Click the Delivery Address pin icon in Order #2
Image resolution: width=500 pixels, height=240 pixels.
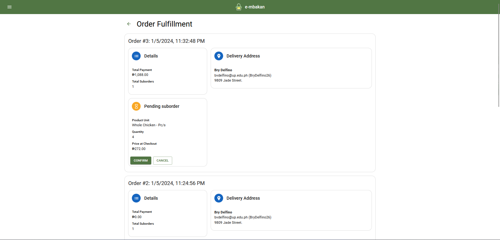click(219, 198)
